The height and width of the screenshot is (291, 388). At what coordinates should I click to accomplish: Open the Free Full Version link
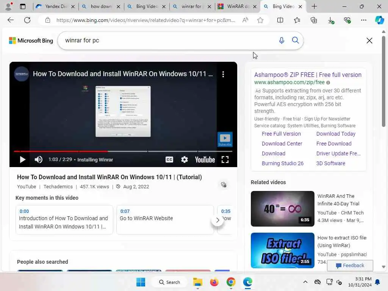(281, 134)
